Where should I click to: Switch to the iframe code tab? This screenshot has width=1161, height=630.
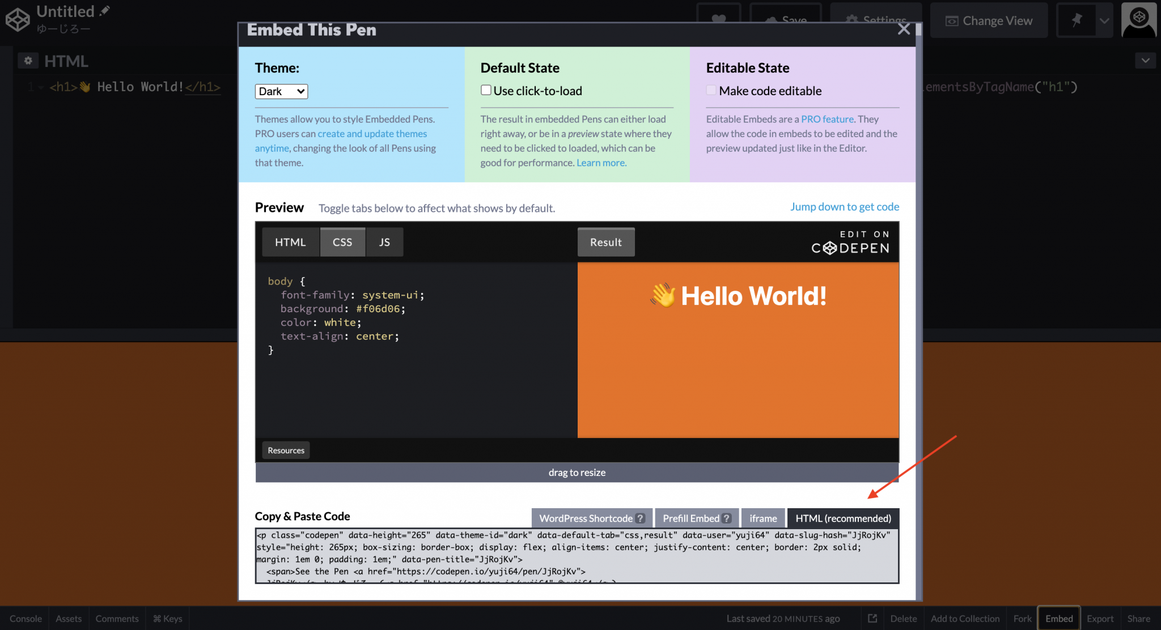(763, 517)
